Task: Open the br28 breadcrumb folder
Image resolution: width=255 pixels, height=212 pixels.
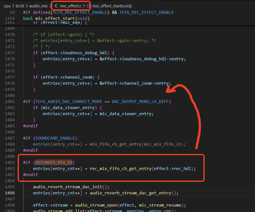Action: click(x=20, y=6)
